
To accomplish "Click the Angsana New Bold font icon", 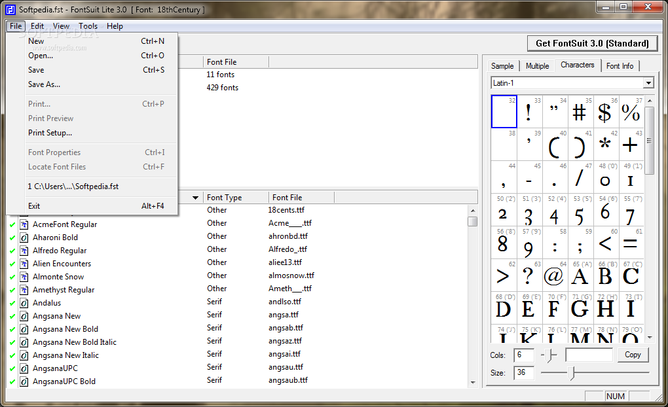I will click(24, 329).
